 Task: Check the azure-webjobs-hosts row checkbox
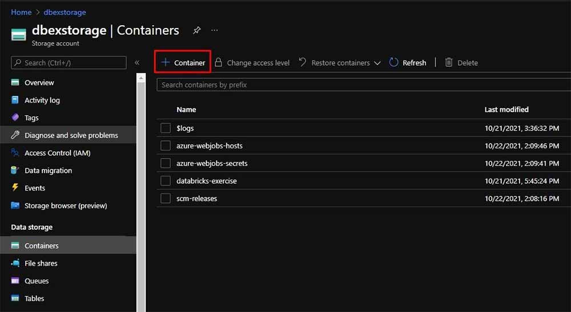166,145
